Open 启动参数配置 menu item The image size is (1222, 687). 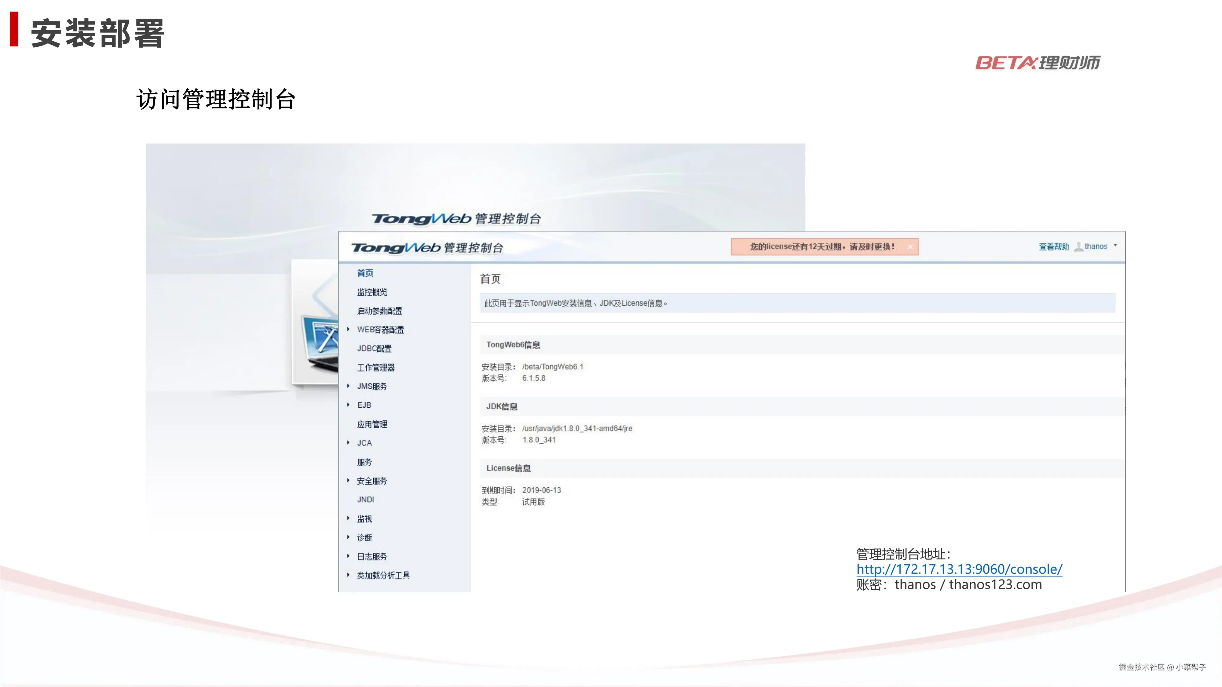(379, 311)
